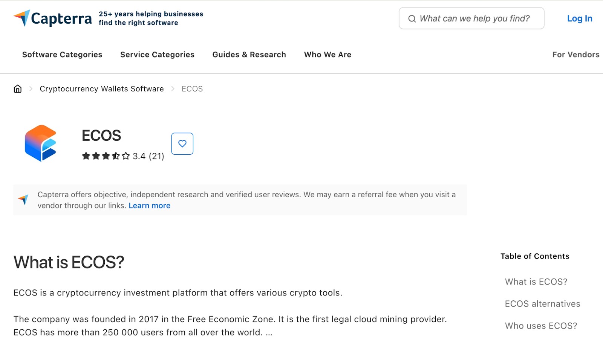Open the For Vendors menu item

point(576,55)
